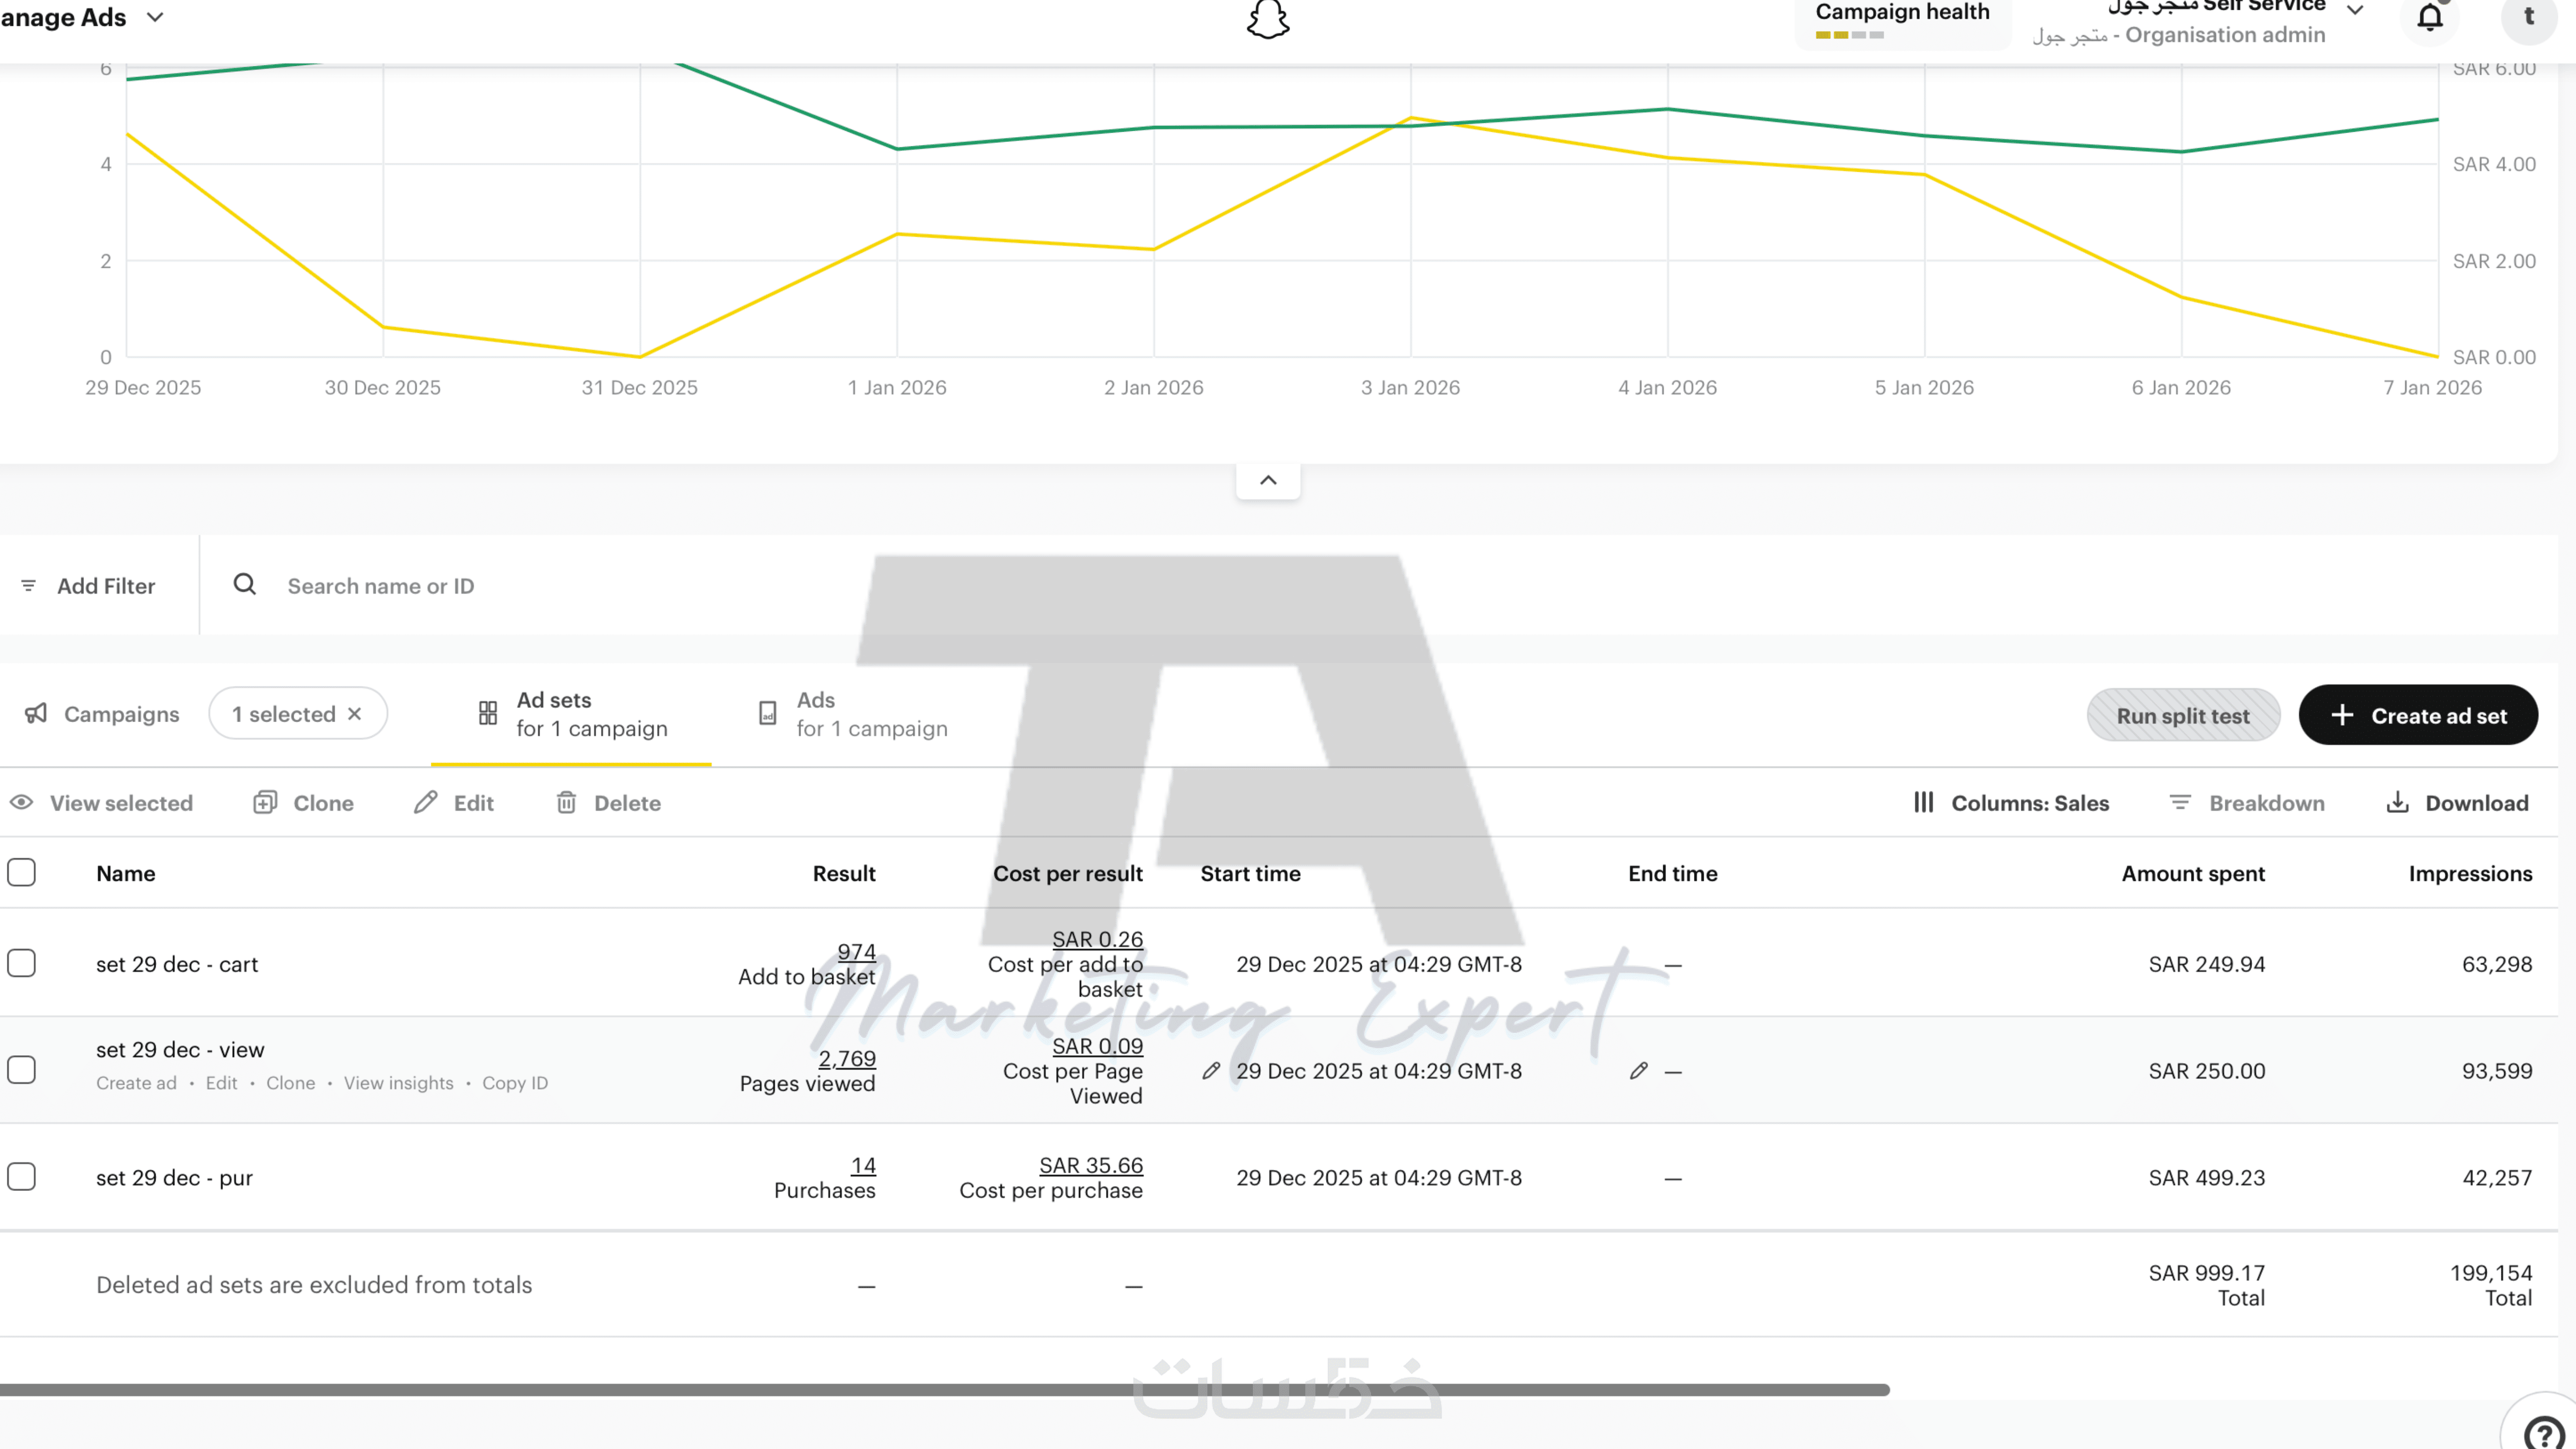2576x1449 pixels.
Task: Delete the selected ad set
Action: [608, 803]
